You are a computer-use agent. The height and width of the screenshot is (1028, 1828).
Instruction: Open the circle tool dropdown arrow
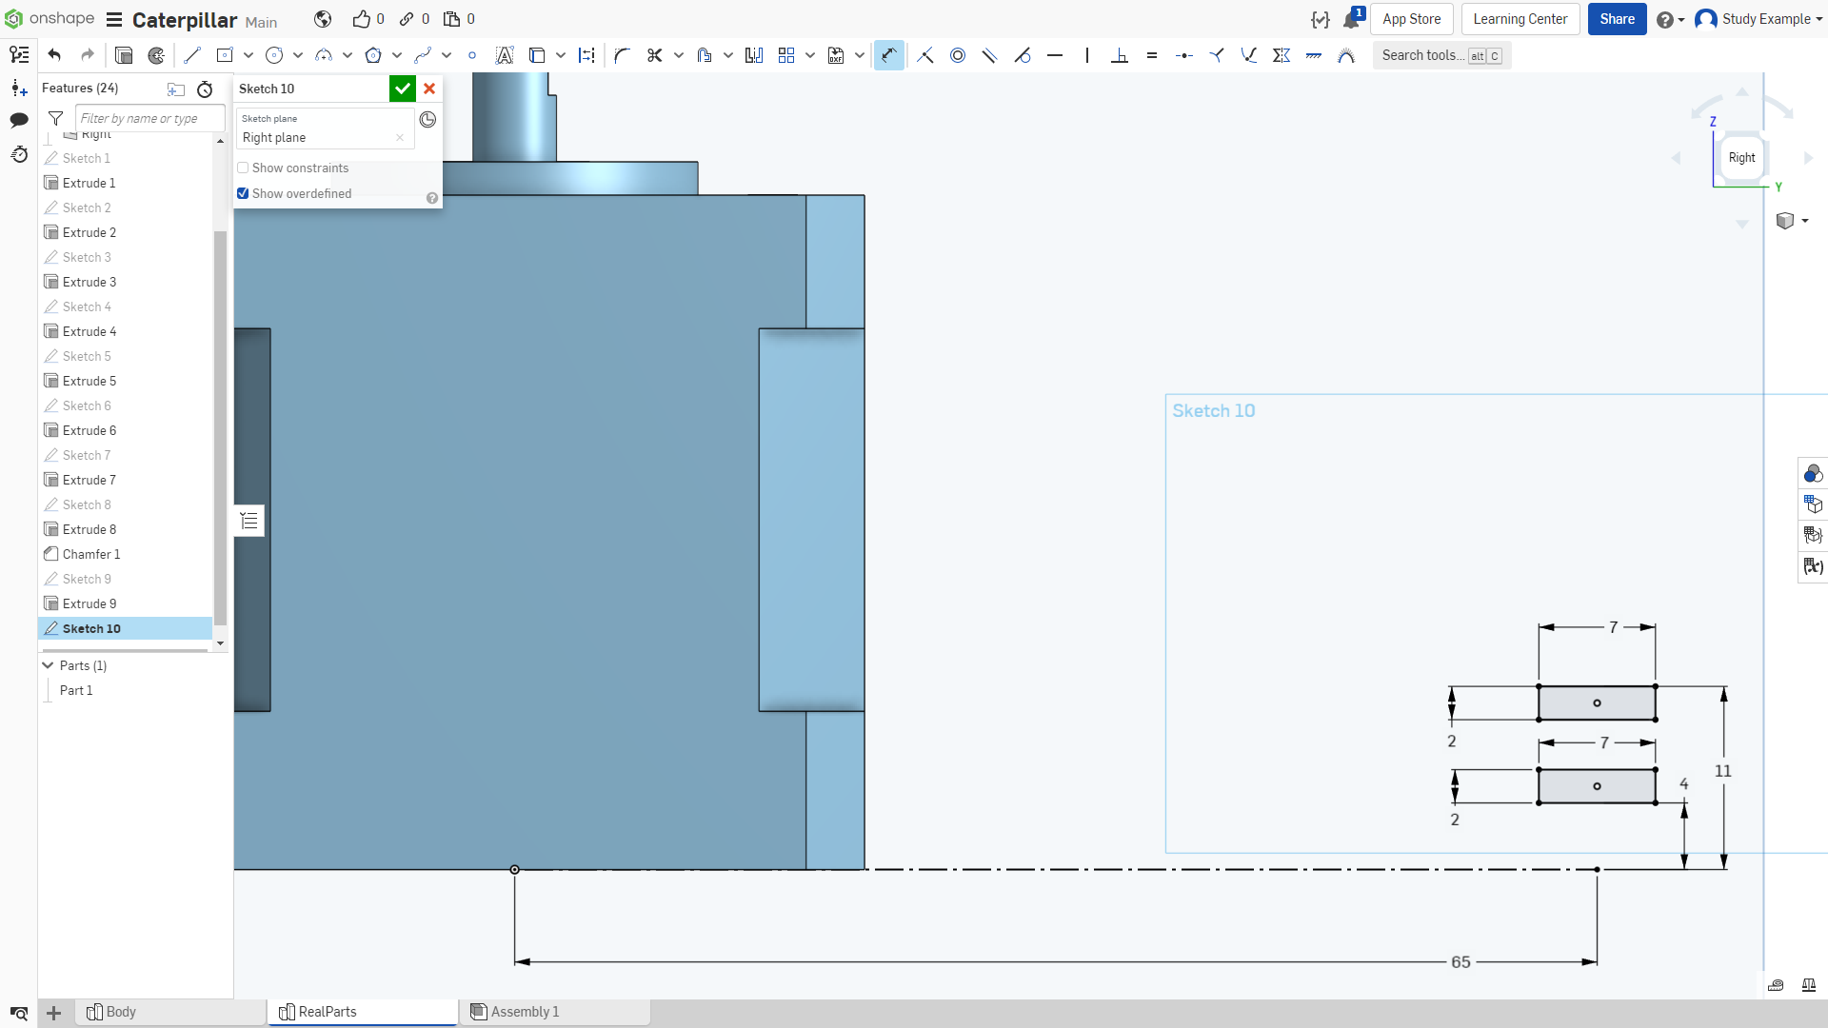(x=298, y=55)
